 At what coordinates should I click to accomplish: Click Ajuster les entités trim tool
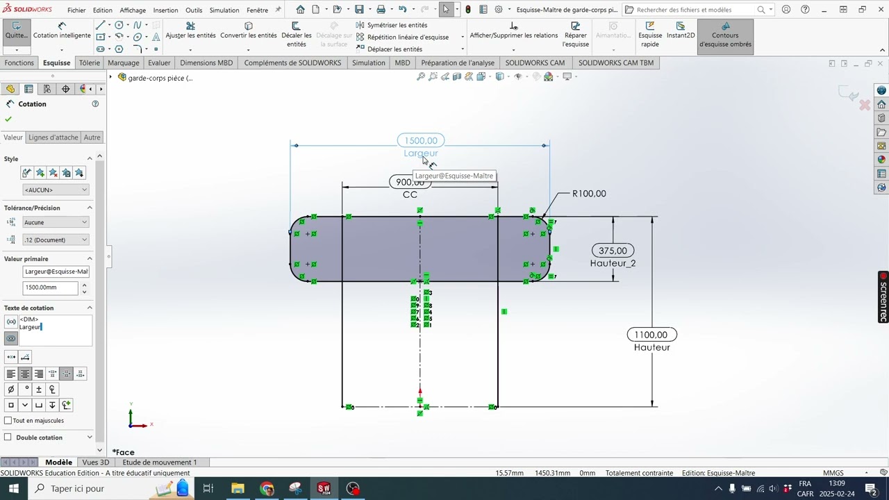[x=190, y=31]
